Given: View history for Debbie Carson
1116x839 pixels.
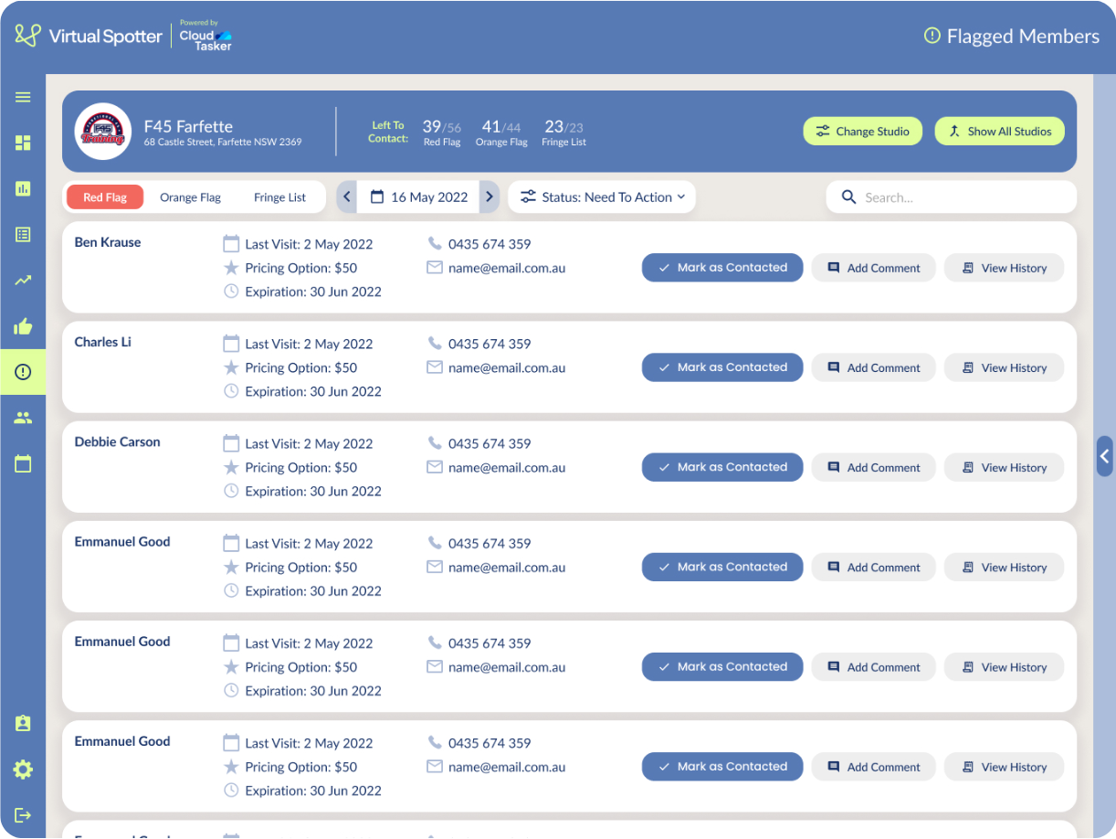Looking at the screenshot, I should click(1004, 468).
